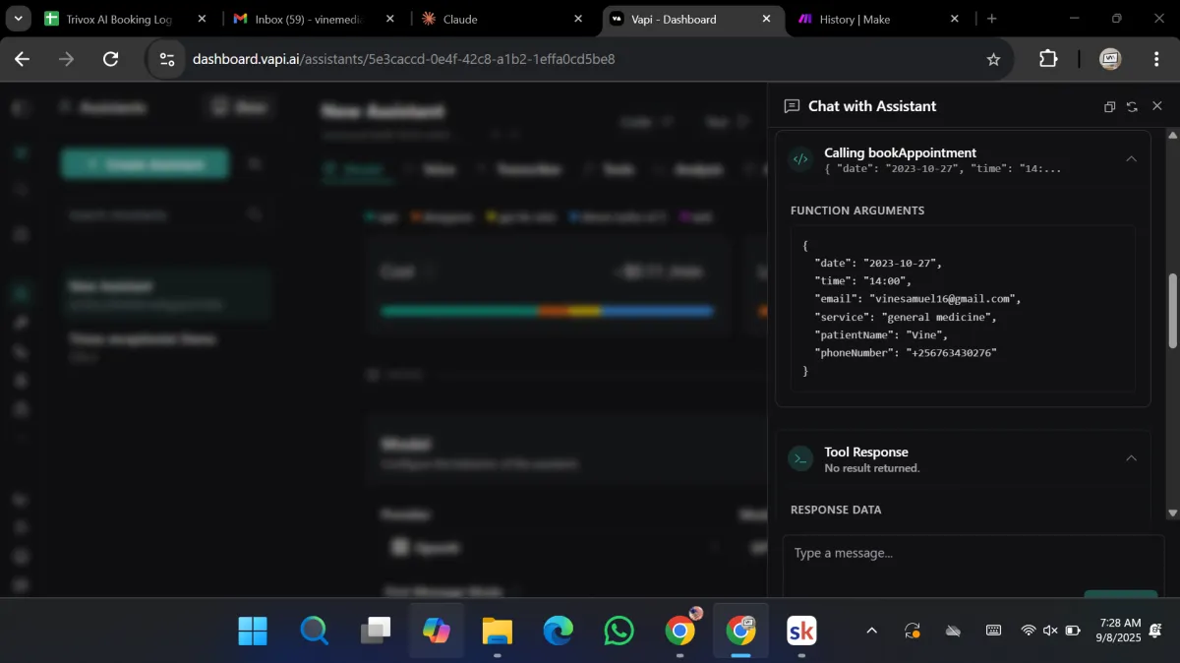This screenshot has width=1180, height=663.
Task: Click the chat bubble icon beside Chat with Assistant
Action: (x=792, y=106)
